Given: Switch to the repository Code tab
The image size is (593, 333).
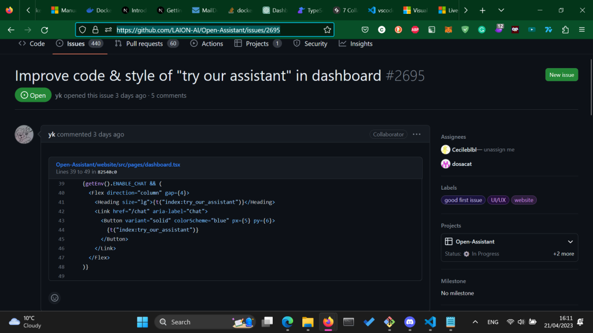Looking at the screenshot, I should point(32,44).
